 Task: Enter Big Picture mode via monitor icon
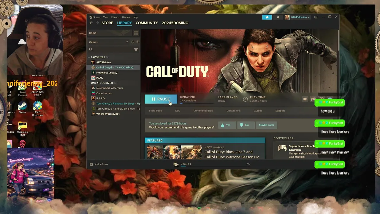[316, 17]
